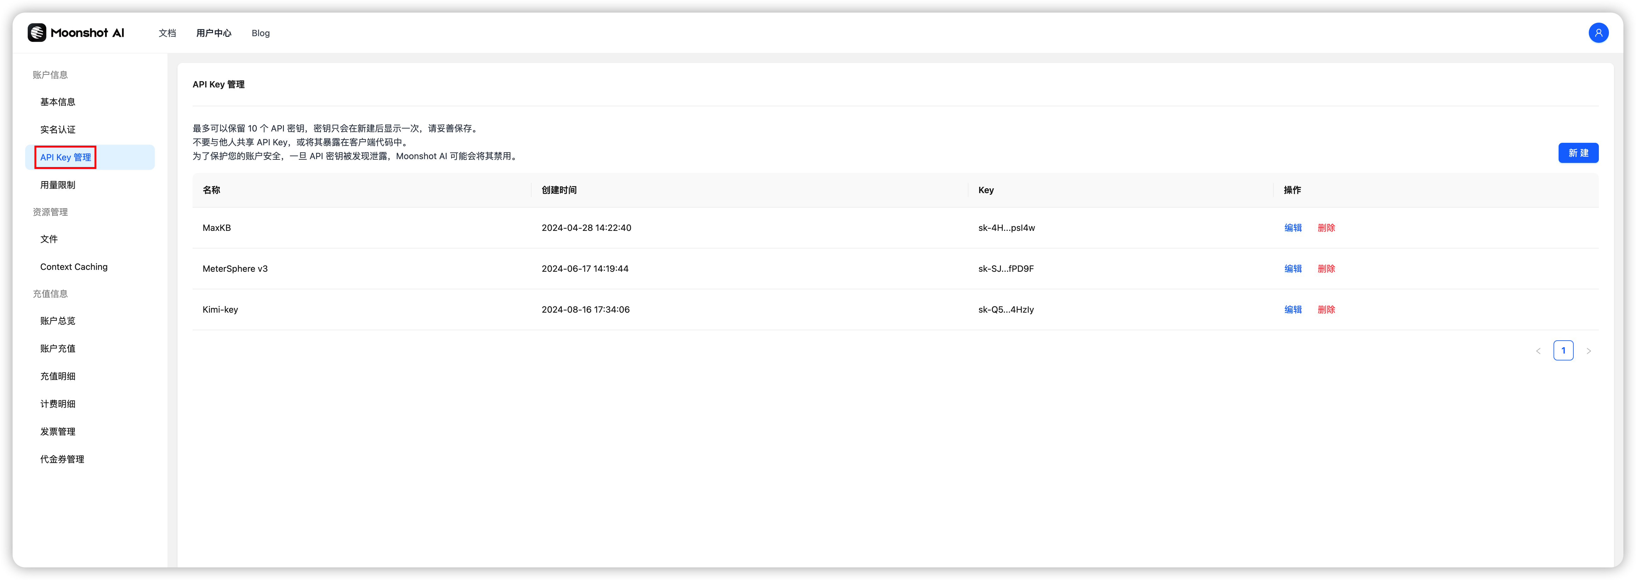
Task: Click the Moonshot AI logo icon
Action: tap(37, 32)
